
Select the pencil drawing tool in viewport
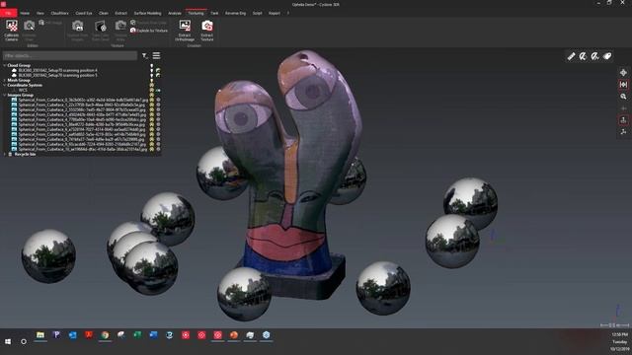(x=571, y=56)
